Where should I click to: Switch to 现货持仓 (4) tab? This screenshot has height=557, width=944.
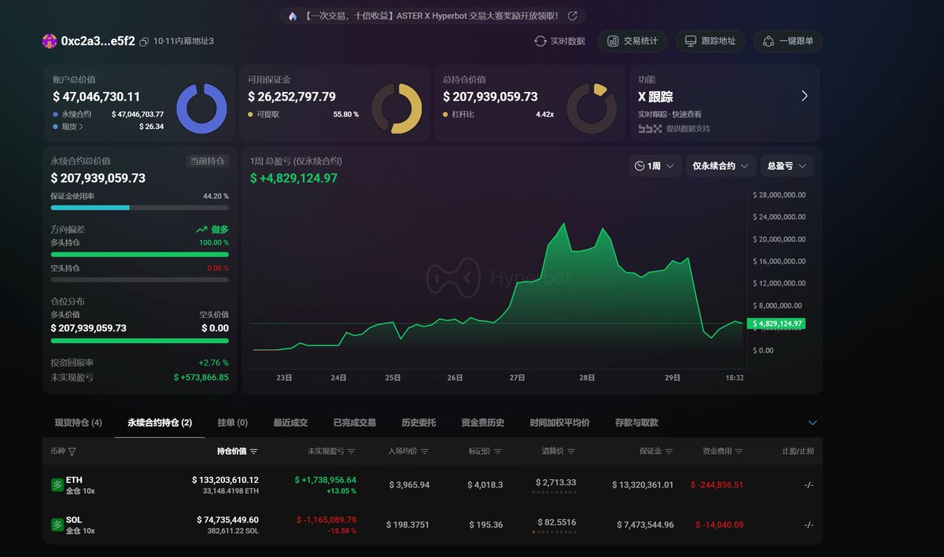coord(78,422)
